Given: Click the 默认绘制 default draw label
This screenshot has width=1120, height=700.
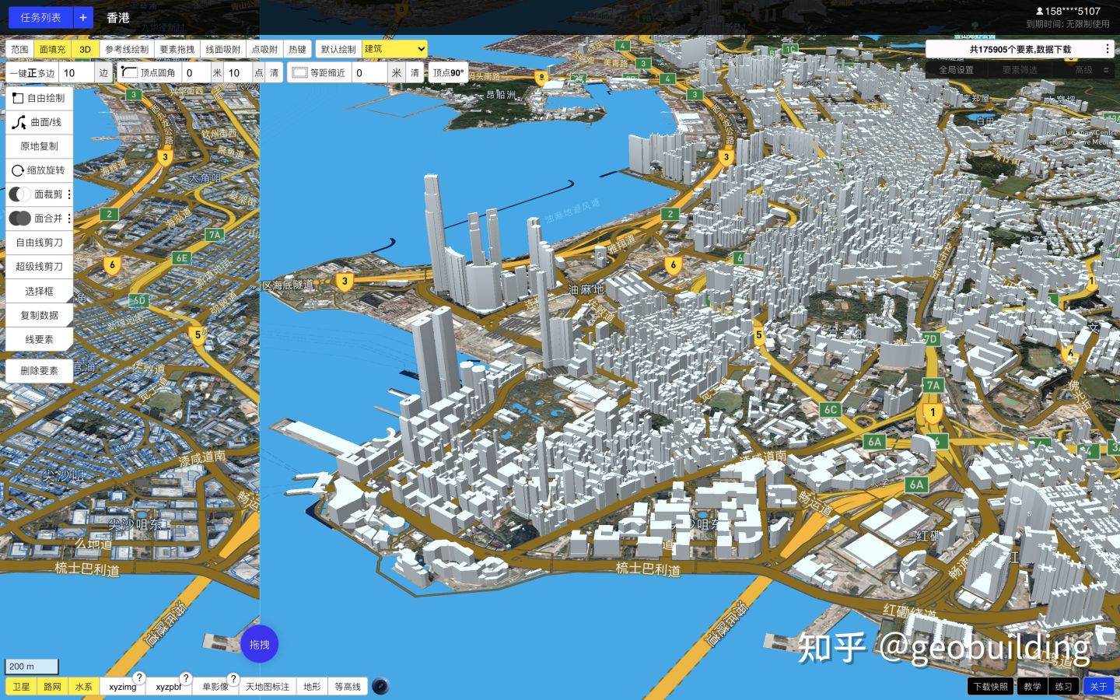Looking at the screenshot, I should click(338, 49).
